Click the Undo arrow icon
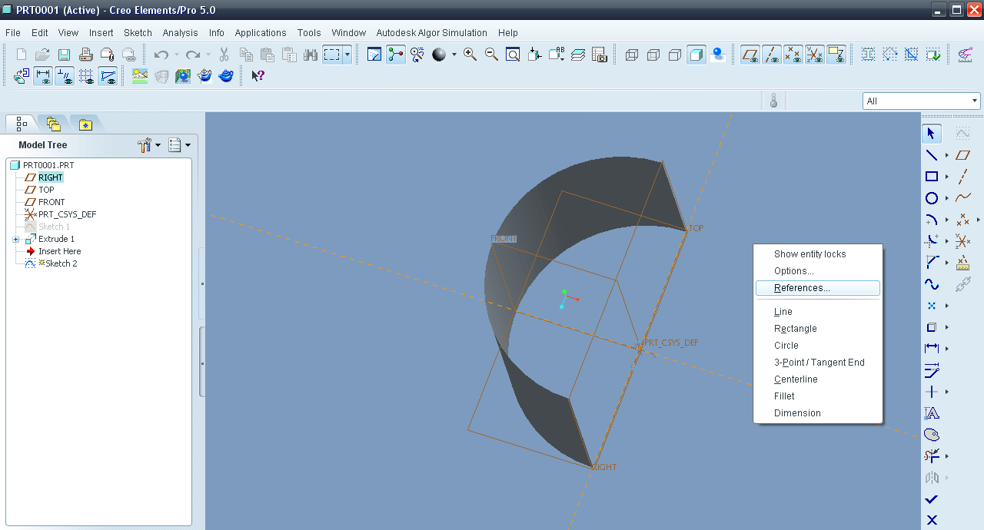This screenshot has height=530, width=984. click(x=161, y=55)
